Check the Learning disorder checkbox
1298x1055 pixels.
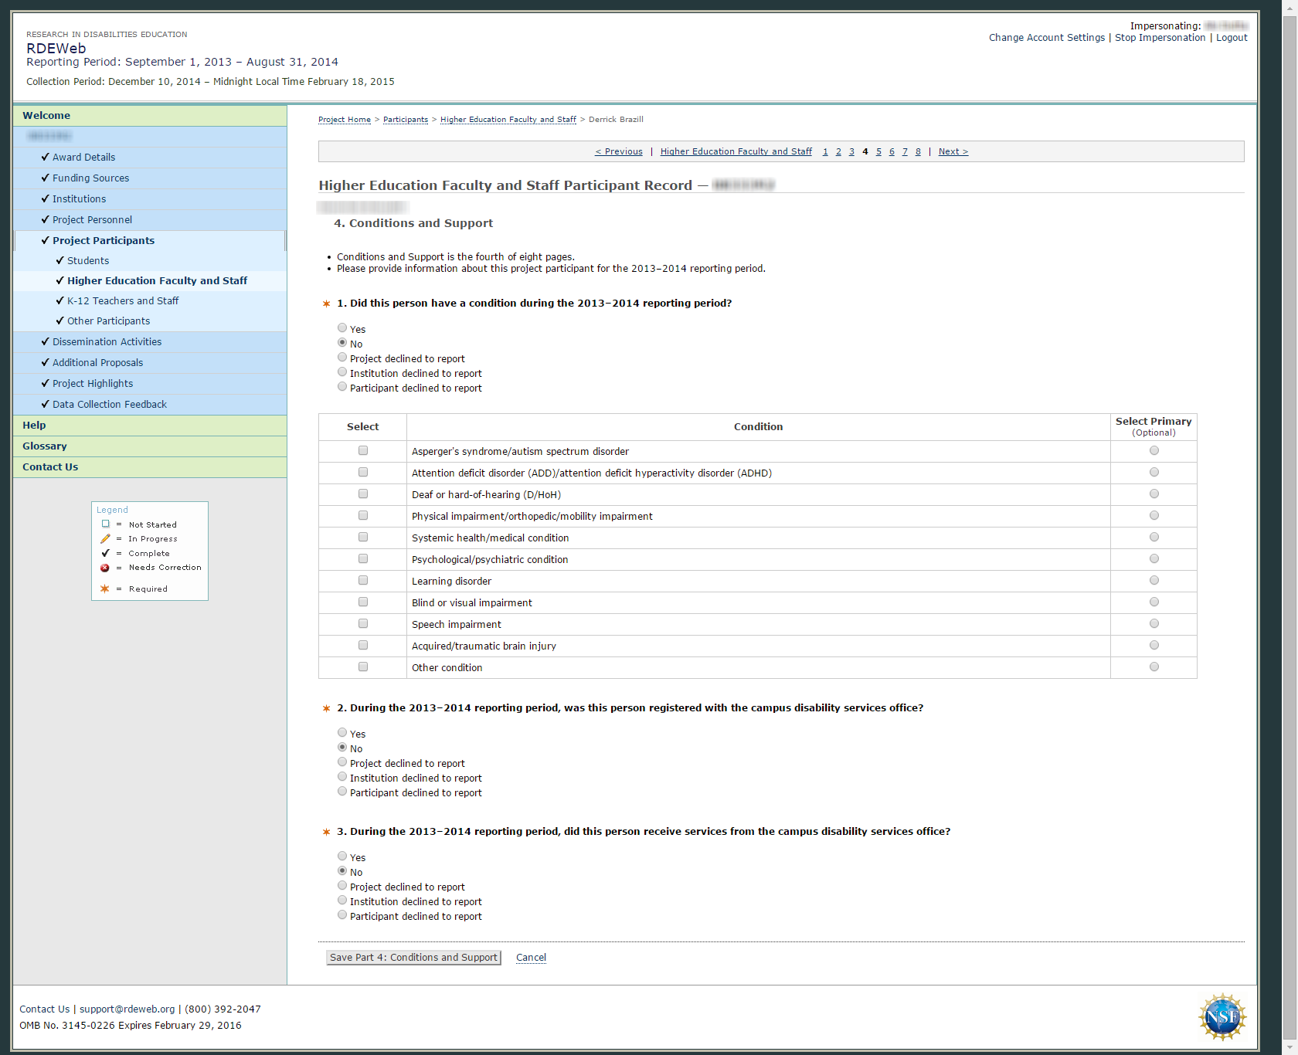pos(363,581)
